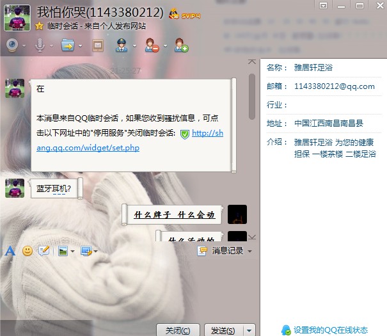The width and height of the screenshot is (387, 336).
Task: Open send options arrow beside 发送
Action: click(x=249, y=330)
